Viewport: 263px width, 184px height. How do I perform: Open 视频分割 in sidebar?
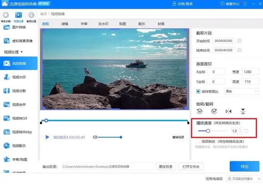(x=19, y=91)
